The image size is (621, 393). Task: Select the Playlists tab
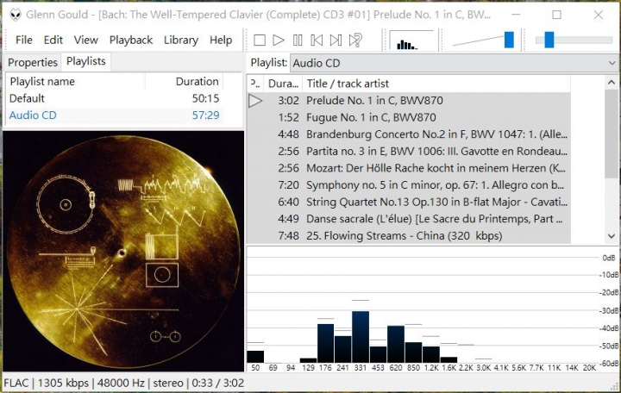coord(86,61)
